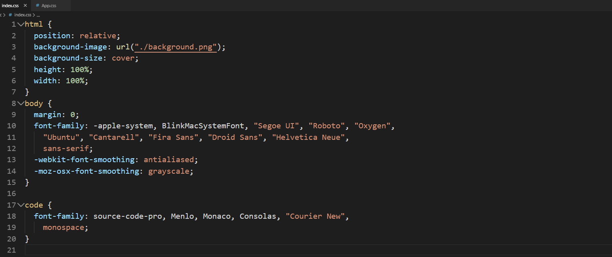Viewport: 612px width, 257px height.
Task: Collapse the html rule block
Action: (21, 24)
